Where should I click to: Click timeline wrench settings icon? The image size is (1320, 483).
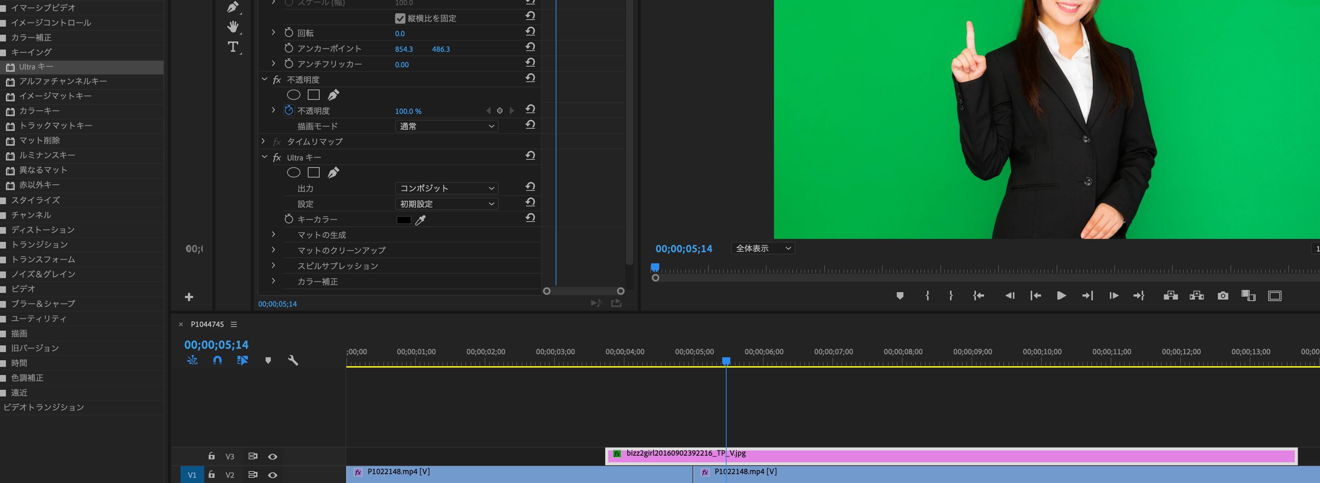click(293, 360)
